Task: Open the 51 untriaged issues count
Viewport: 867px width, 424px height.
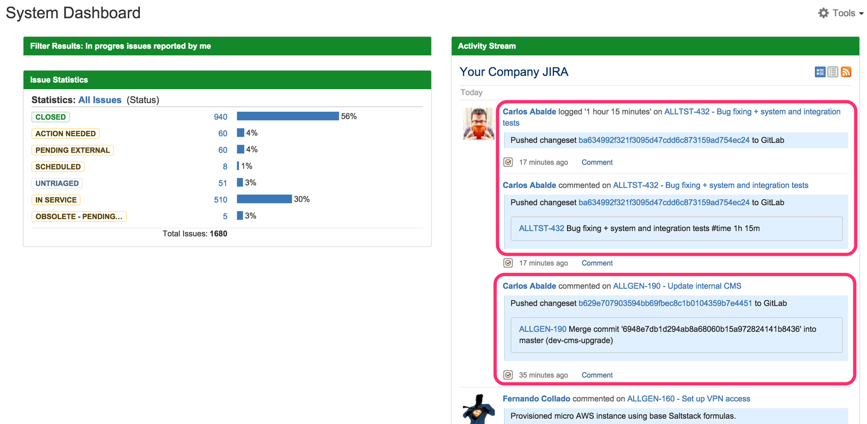Action: [222, 183]
